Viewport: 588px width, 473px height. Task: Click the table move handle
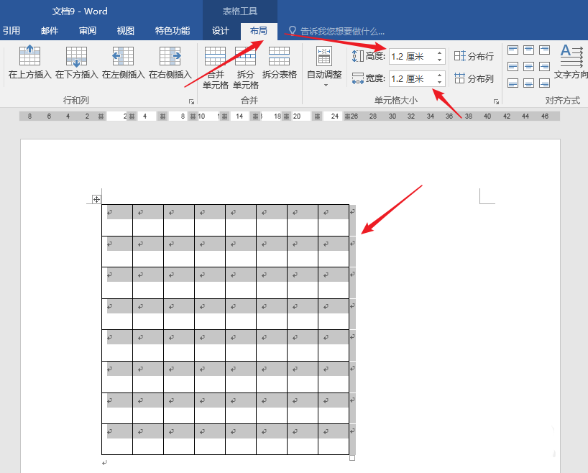(x=96, y=199)
